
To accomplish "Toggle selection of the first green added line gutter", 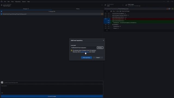I will [x=107, y=21].
